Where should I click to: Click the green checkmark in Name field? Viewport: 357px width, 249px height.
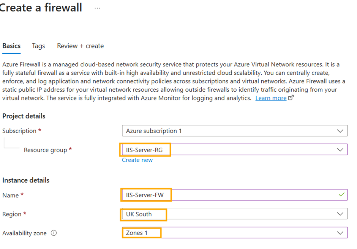tap(342, 195)
